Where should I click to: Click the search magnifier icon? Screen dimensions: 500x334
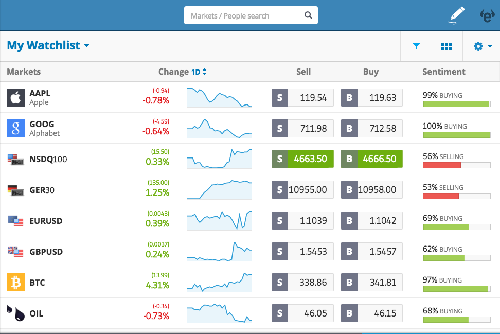pos(308,15)
